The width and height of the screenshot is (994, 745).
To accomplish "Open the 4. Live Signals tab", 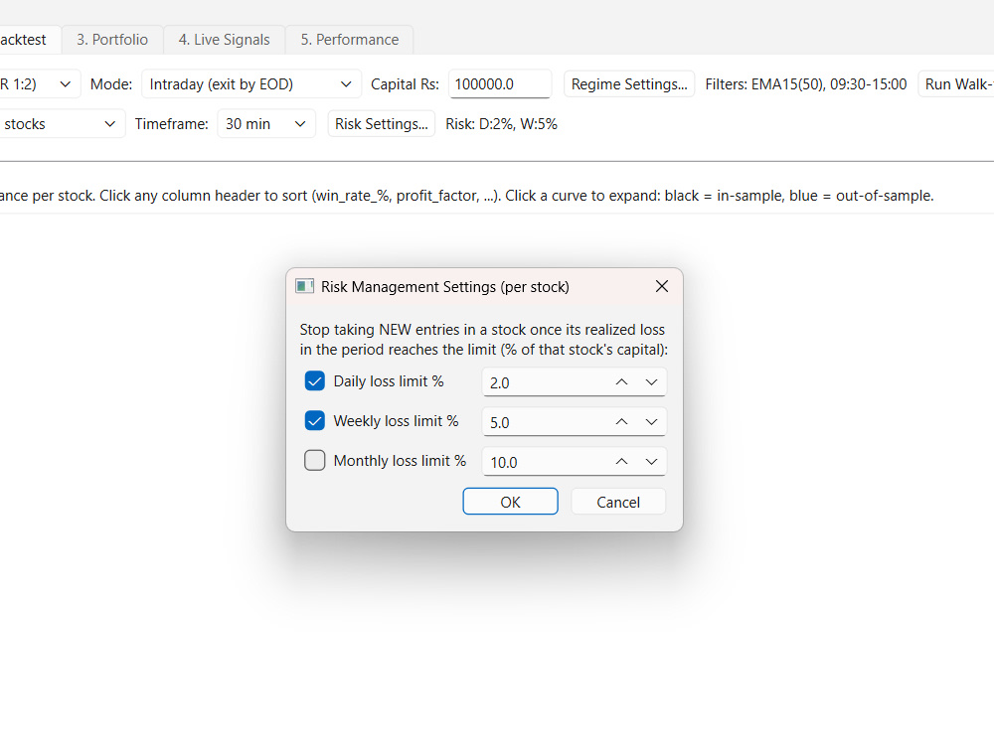I will click(x=224, y=40).
